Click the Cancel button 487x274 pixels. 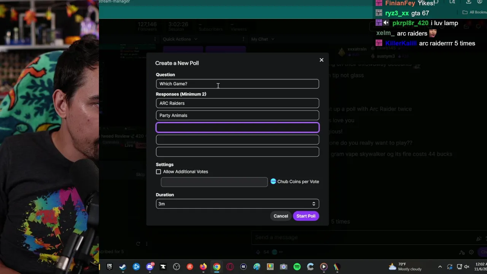281,216
